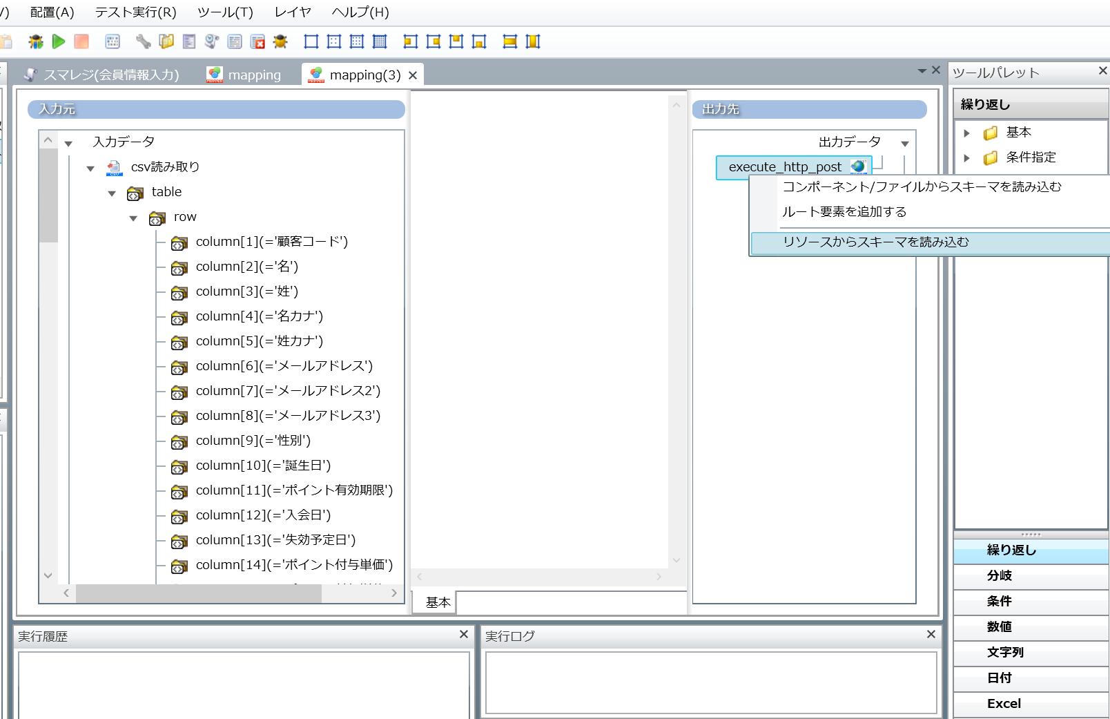This screenshot has width=1110, height=719.
Task: Start debug execution with the bug-play icon
Action: pyautogui.click(x=36, y=41)
